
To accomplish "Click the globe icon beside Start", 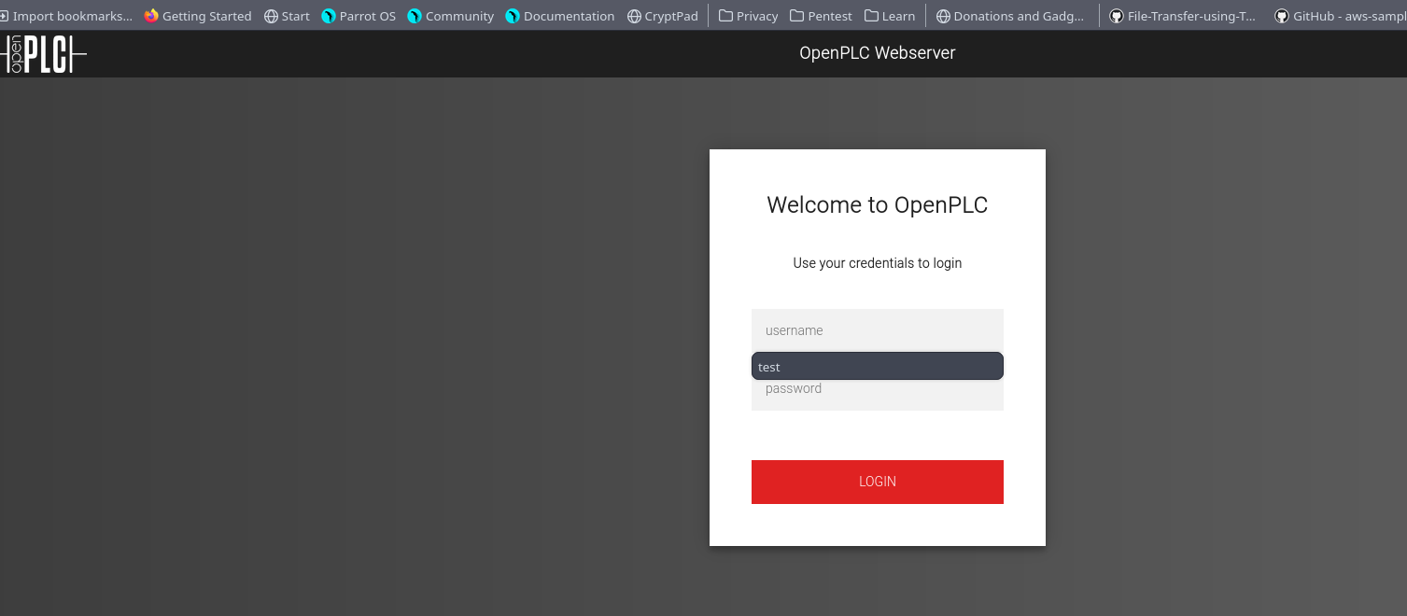I will [x=271, y=16].
